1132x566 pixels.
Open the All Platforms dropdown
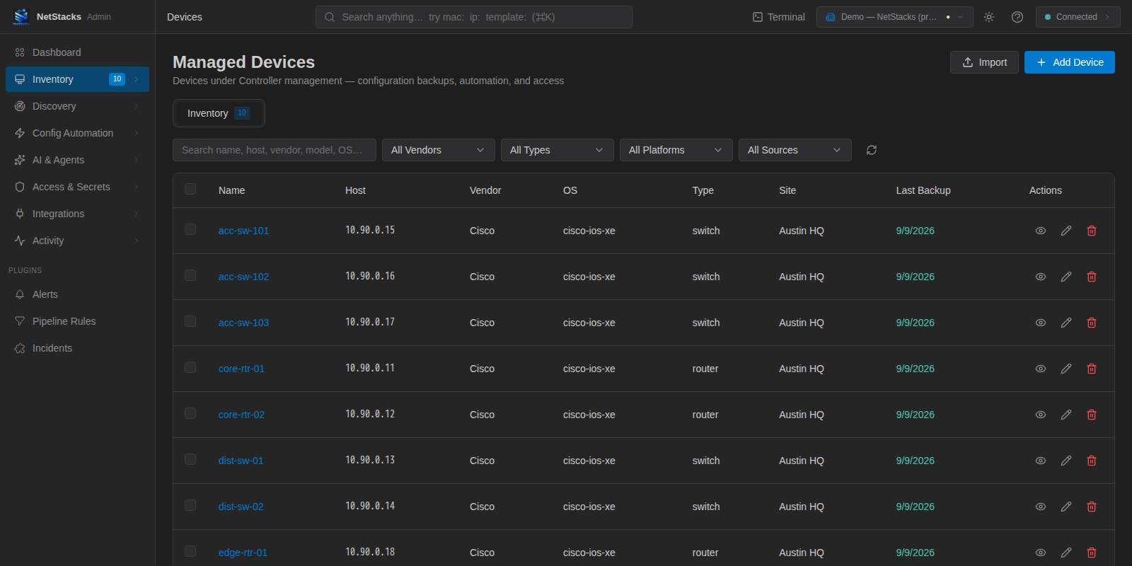(x=676, y=150)
